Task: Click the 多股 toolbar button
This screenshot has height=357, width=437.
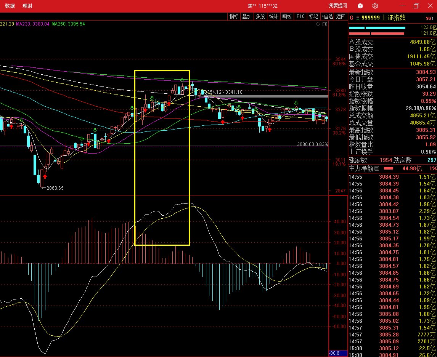Action: [260, 16]
